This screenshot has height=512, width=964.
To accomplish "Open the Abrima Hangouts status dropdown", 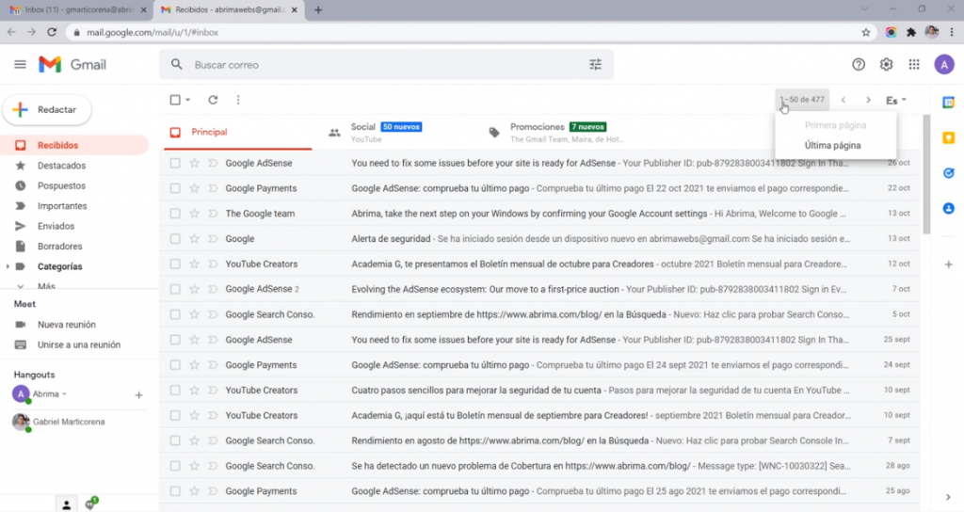I will (x=64, y=394).
